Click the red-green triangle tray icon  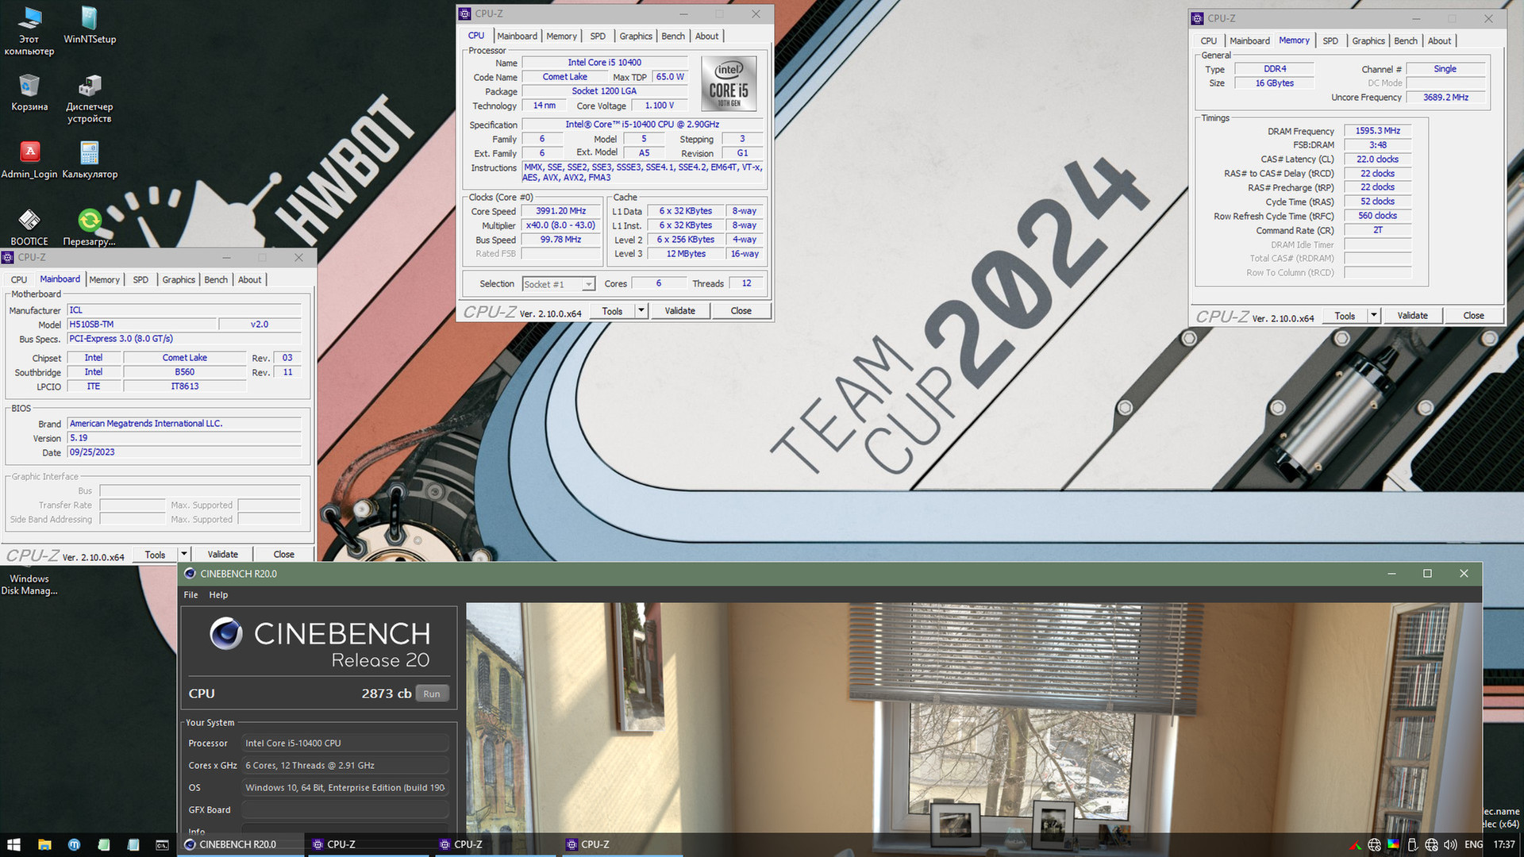[1356, 845]
